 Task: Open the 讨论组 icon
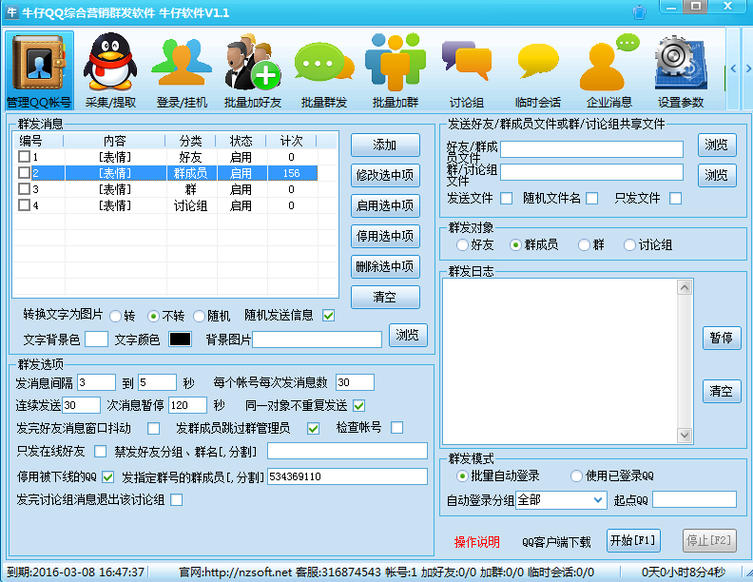click(x=467, y=70)
